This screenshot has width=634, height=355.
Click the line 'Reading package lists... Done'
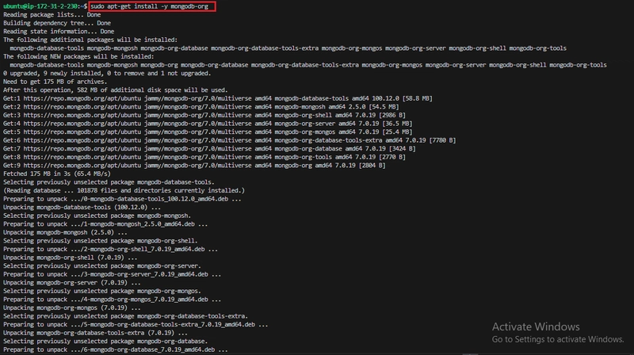pos(52,14)
